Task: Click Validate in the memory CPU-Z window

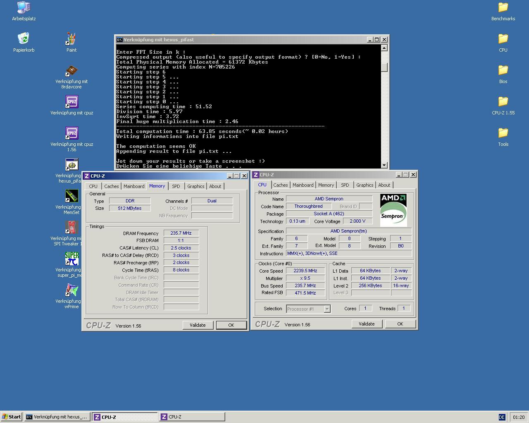Action: click(198, 325)
